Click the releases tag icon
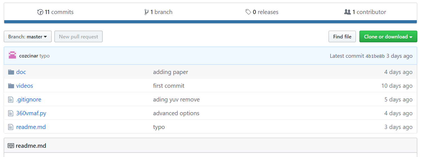This screenshot has width=421, height=157. point(248,12)
